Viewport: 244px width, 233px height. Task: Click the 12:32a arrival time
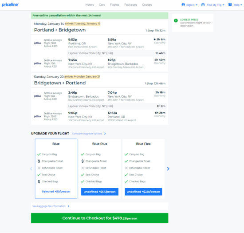112,113
